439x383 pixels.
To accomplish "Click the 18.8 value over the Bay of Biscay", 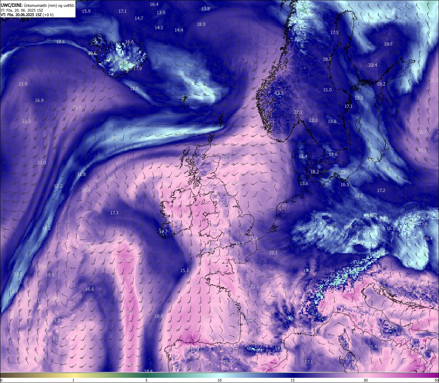I will tap(159, 316).
